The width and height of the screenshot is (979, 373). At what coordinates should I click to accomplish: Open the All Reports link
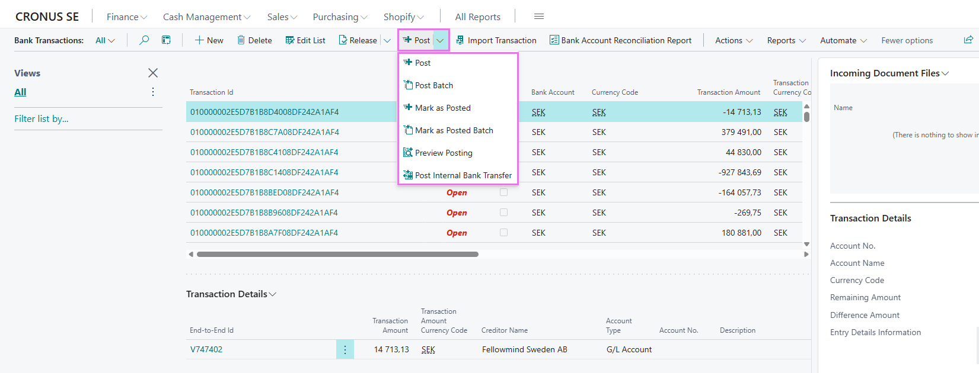(x=477, y=17)
